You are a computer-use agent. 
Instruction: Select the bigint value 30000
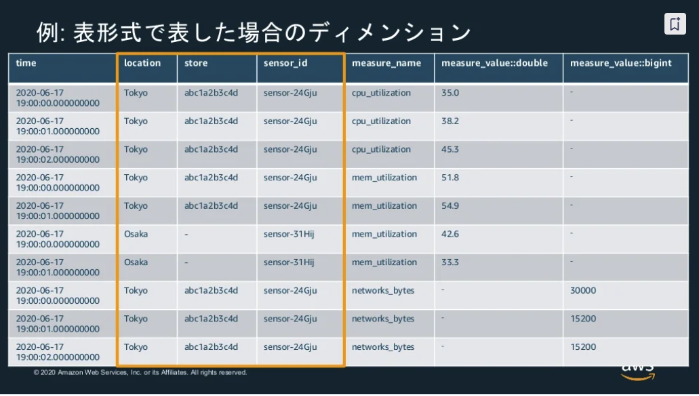(582, 290)
